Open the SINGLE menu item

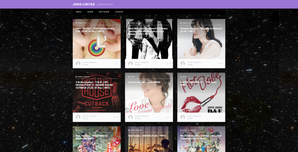pos(79,12)
